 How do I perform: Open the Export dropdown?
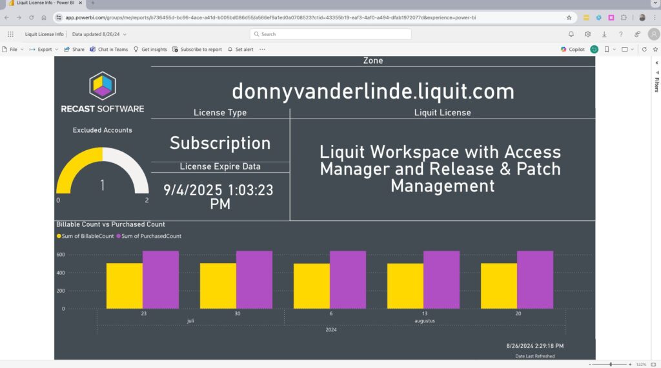pos(44,49)
